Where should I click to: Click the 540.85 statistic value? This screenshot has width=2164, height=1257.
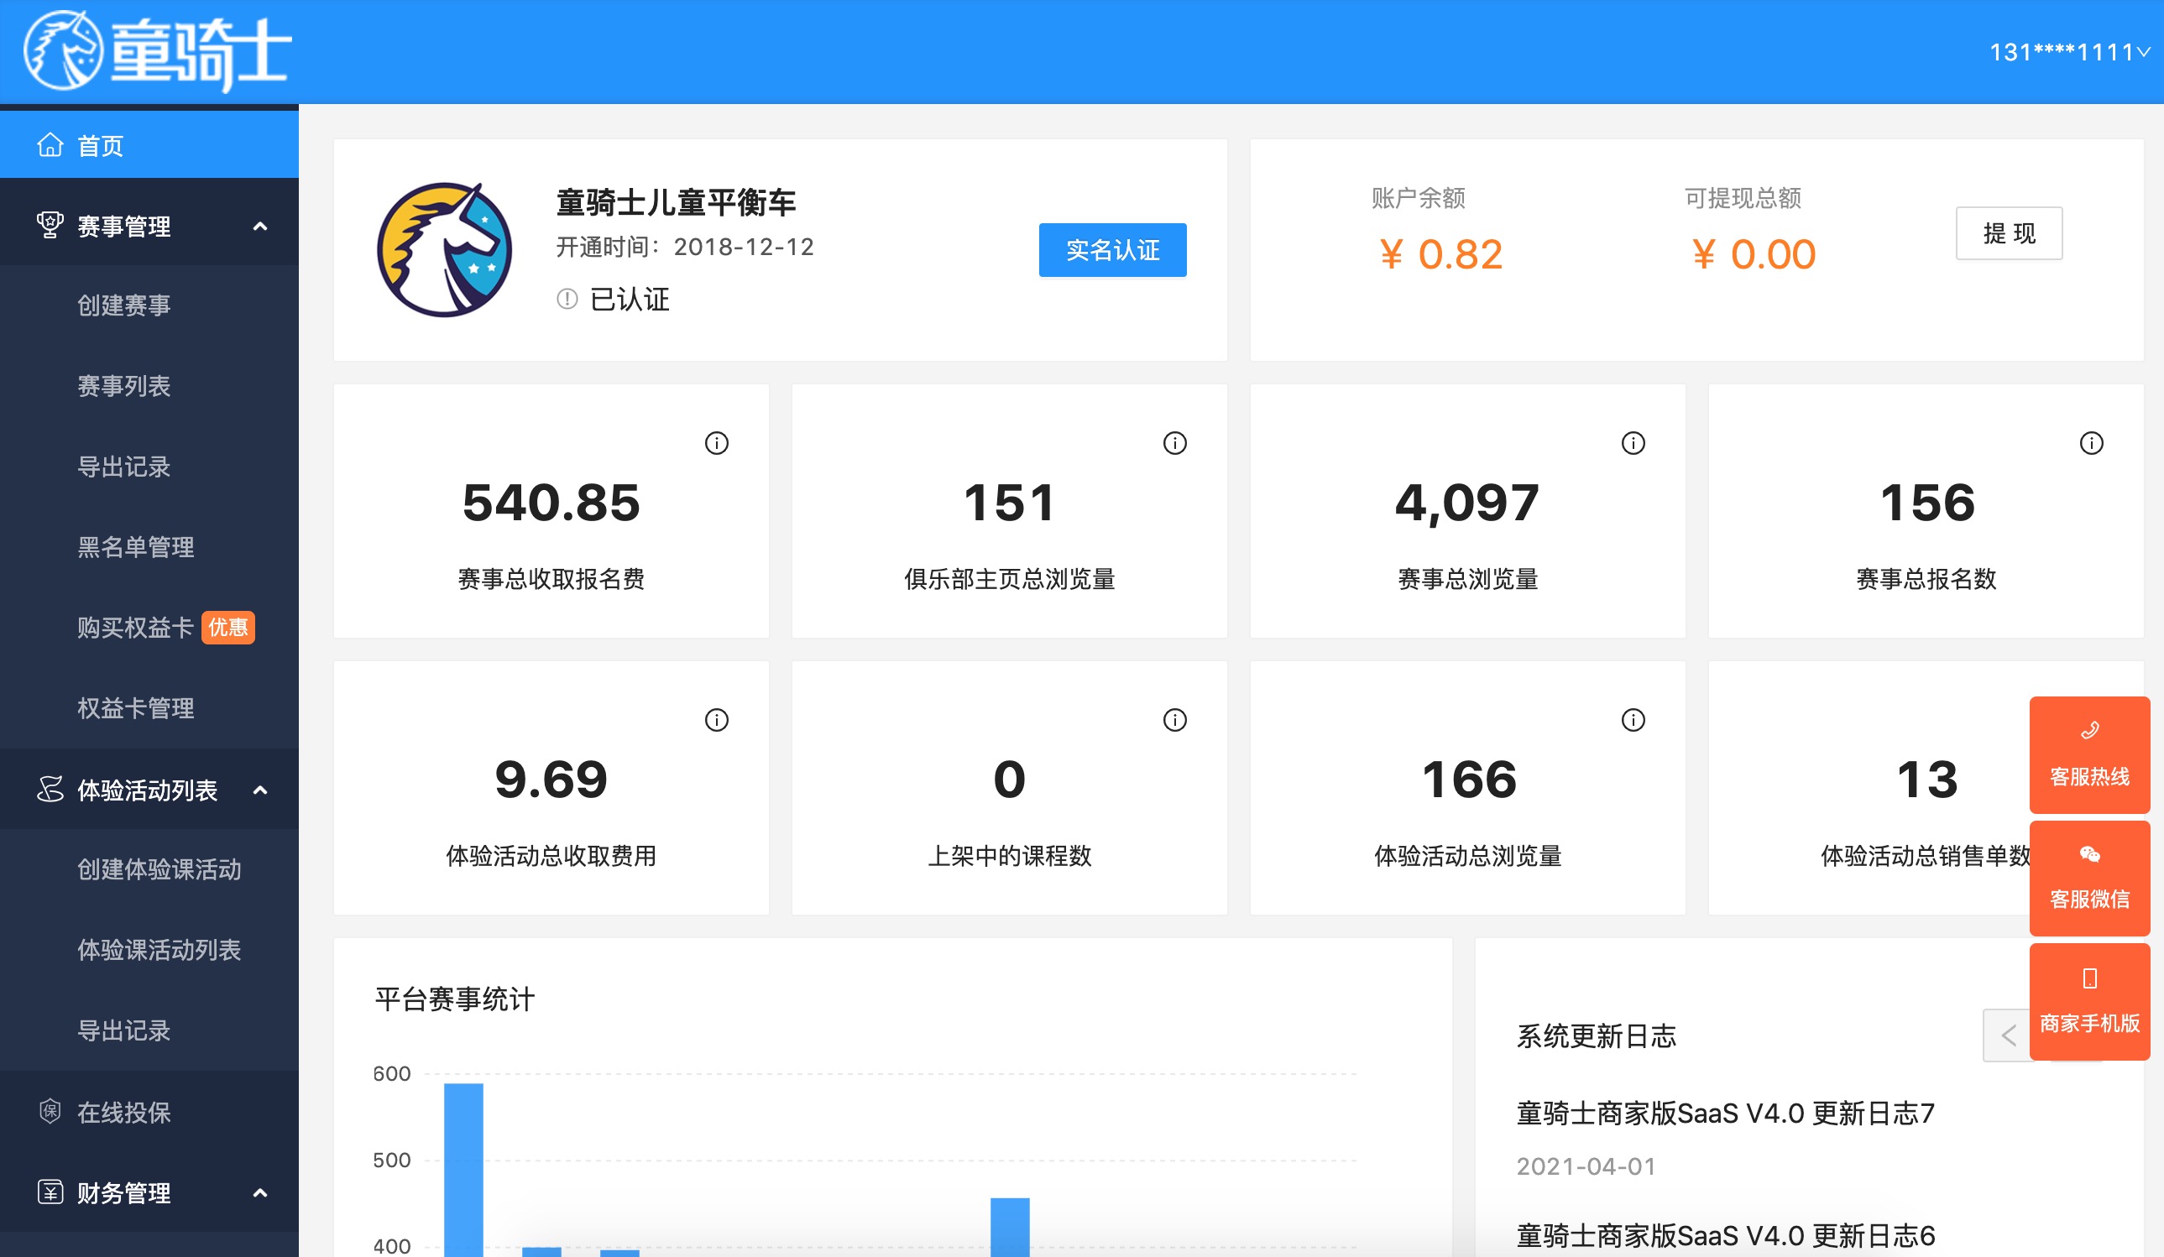click(551, 503)
